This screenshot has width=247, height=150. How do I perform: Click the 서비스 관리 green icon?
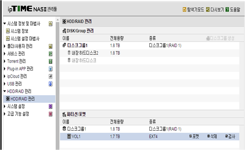(50, 54)
